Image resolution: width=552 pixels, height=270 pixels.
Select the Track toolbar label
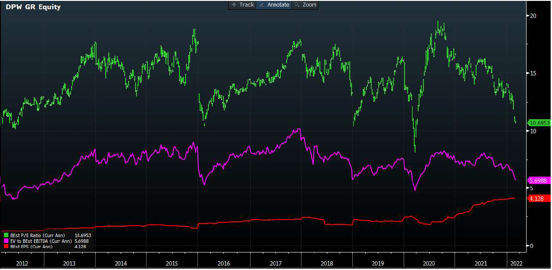[x=247, y=5]
